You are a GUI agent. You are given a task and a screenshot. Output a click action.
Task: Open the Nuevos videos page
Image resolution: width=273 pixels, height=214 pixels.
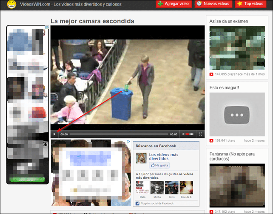click(x=213, y=4)
